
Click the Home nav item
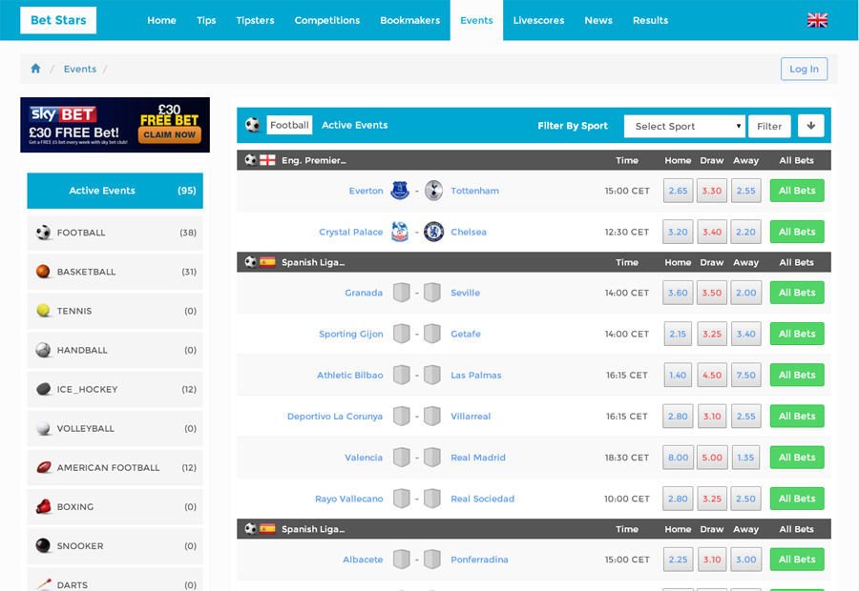(161, 20)
